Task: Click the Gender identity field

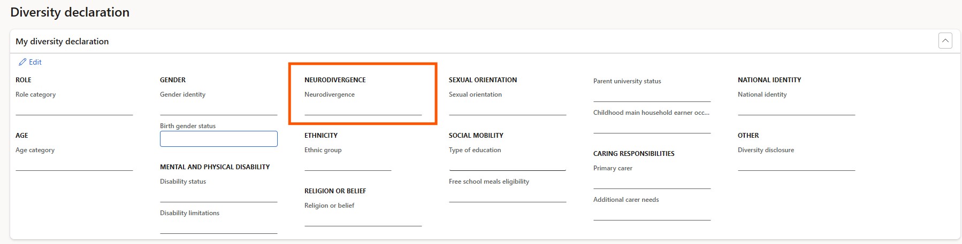Action: click(x=218, y=108)
